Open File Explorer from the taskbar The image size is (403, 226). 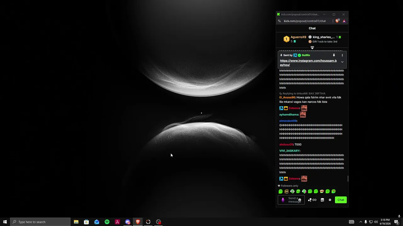[x=76, y=222]
